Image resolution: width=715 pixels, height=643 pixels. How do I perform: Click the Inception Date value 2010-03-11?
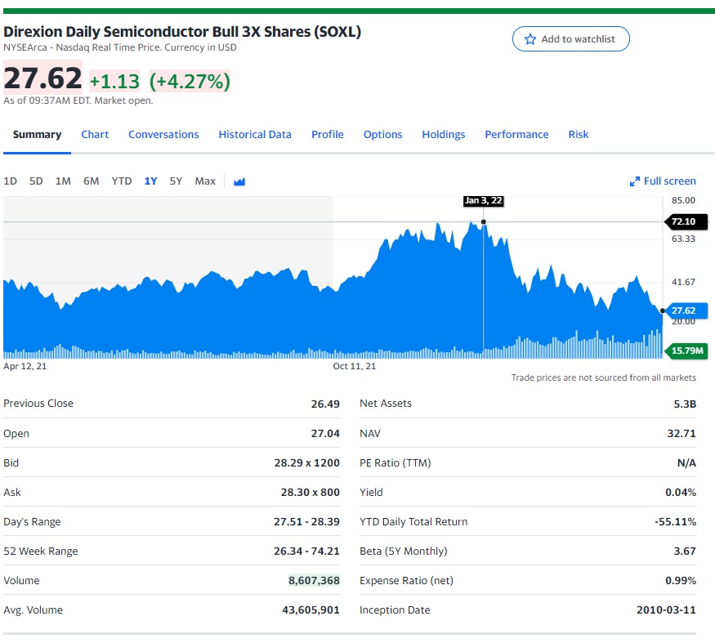tap(666, 610)
